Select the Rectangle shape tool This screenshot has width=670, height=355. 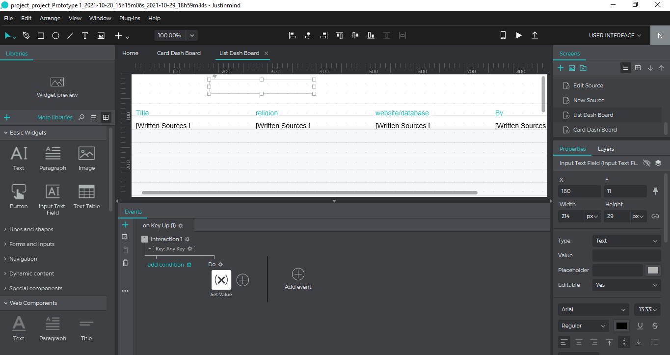41,35
